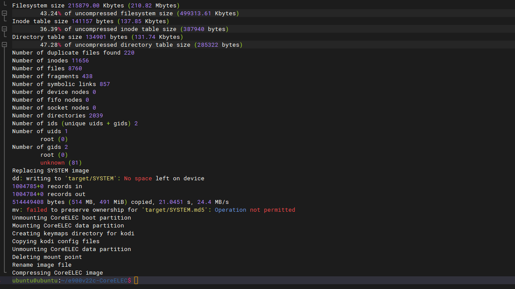The width and height of the screenshot is (515, 289).
Task: Click the command prompt input cursor
Action: tap(136, 280)
